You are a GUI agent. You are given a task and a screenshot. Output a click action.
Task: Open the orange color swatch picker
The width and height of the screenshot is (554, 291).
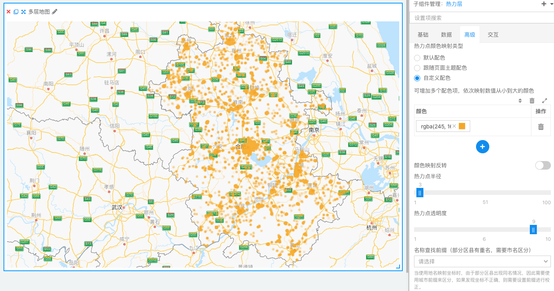click(x=462, y=126)
